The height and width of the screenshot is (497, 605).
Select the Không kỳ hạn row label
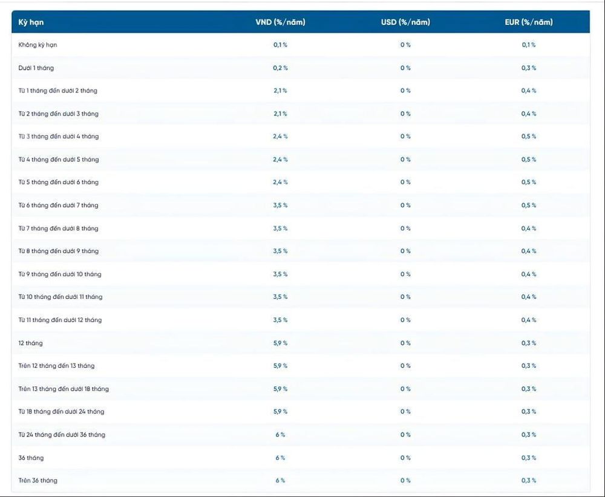pos(38,45)
